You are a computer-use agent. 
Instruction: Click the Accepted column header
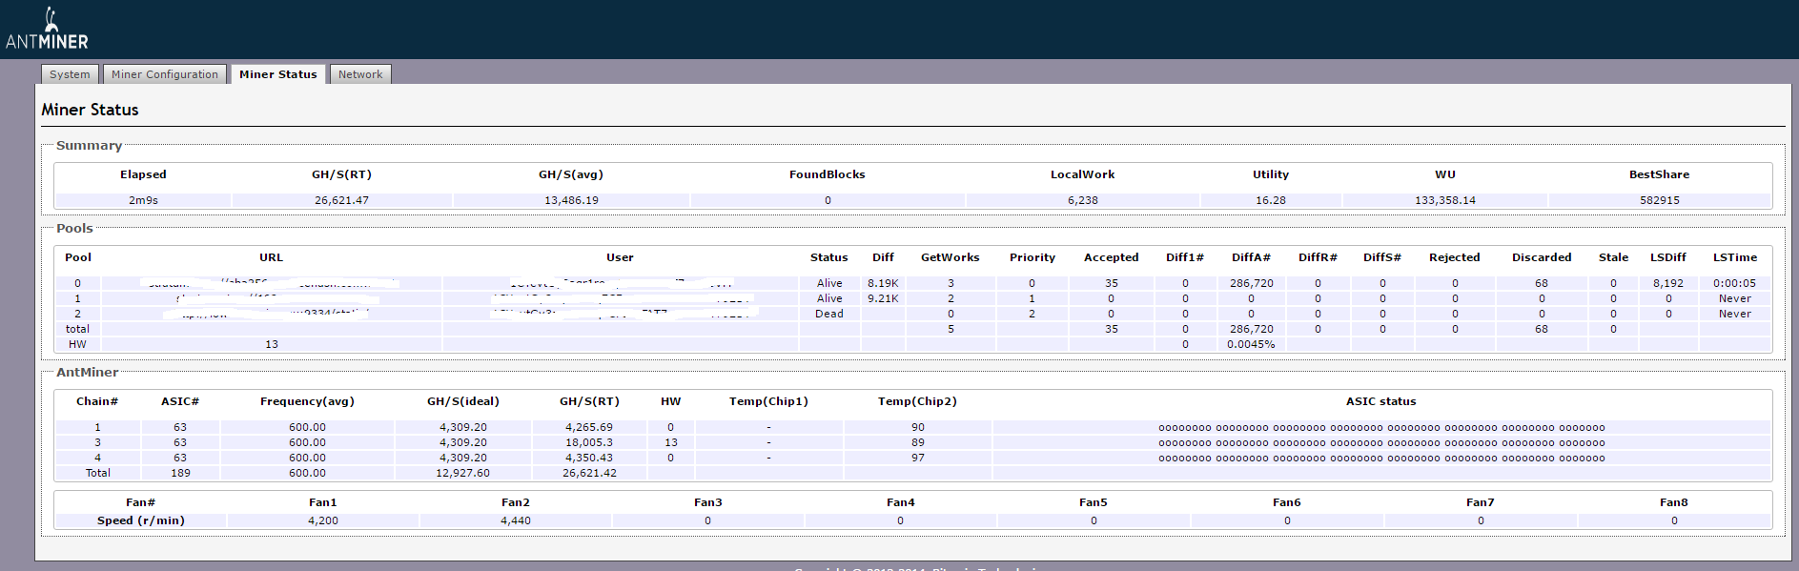click(x=1111, y=257)
